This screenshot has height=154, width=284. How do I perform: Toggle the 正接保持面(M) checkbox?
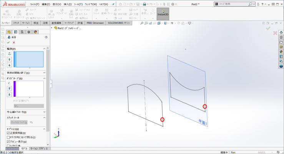coord(8,133)
